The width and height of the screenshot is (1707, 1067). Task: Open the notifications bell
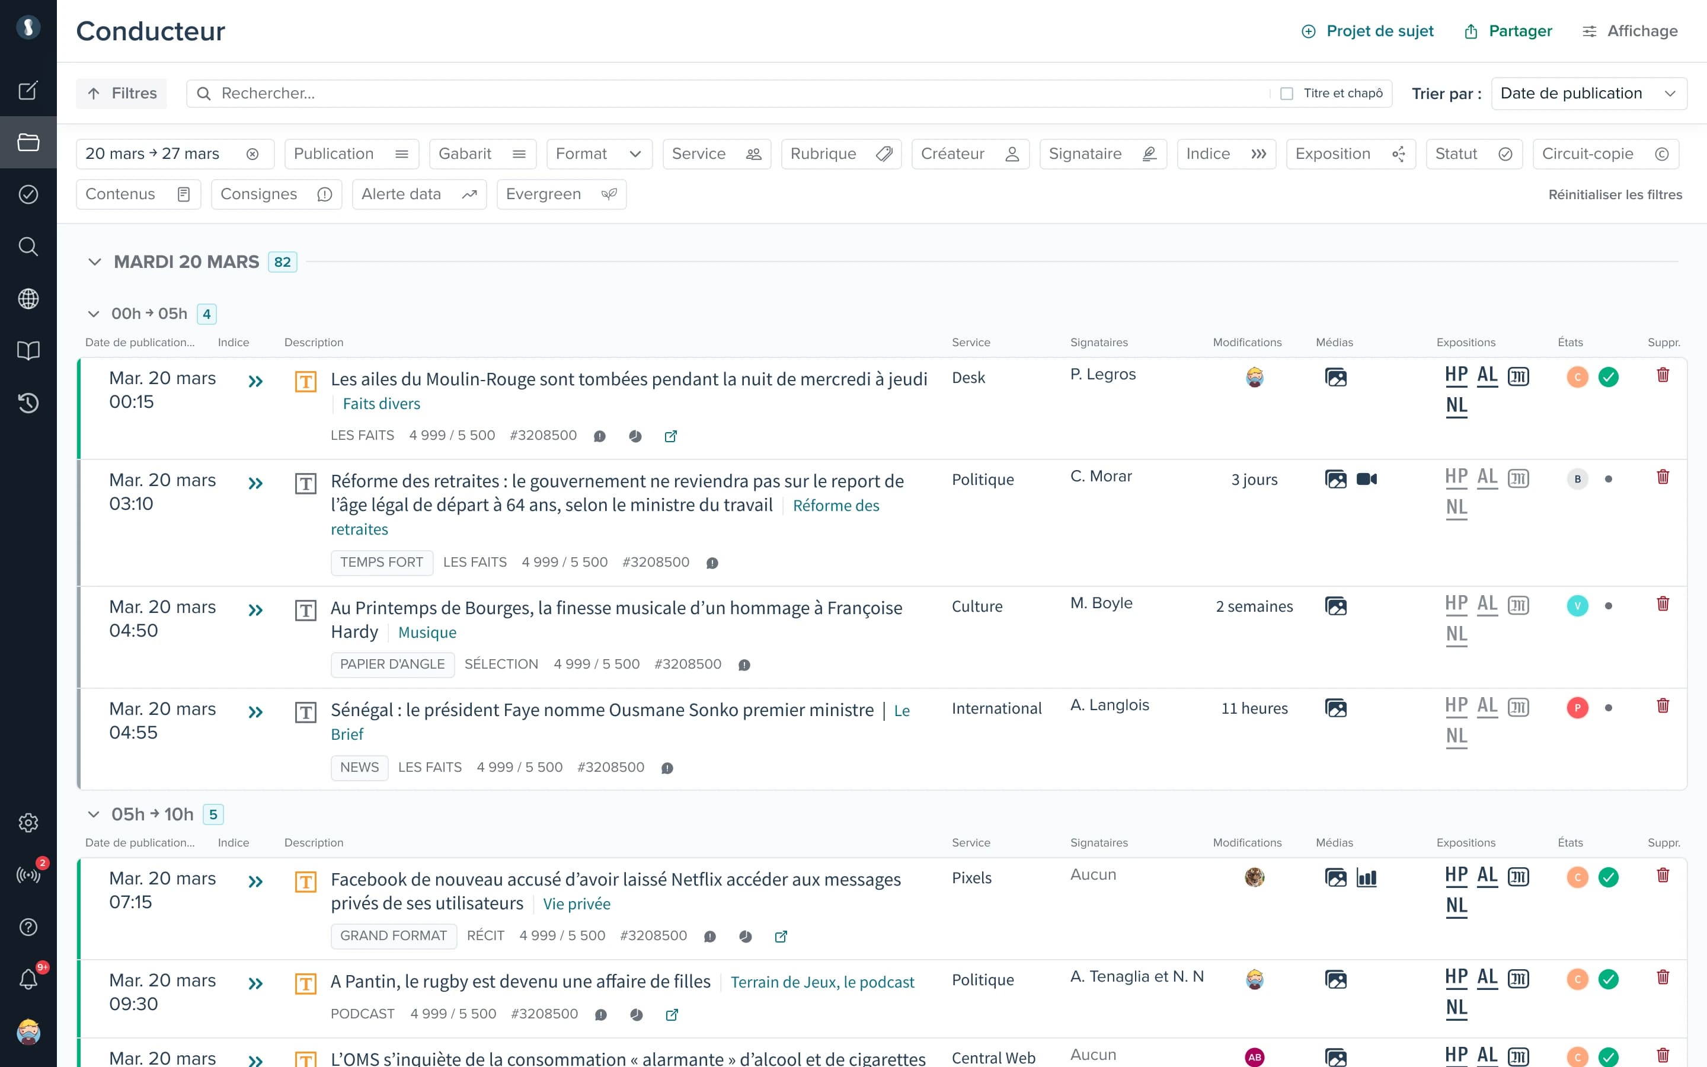coord(28,979)
